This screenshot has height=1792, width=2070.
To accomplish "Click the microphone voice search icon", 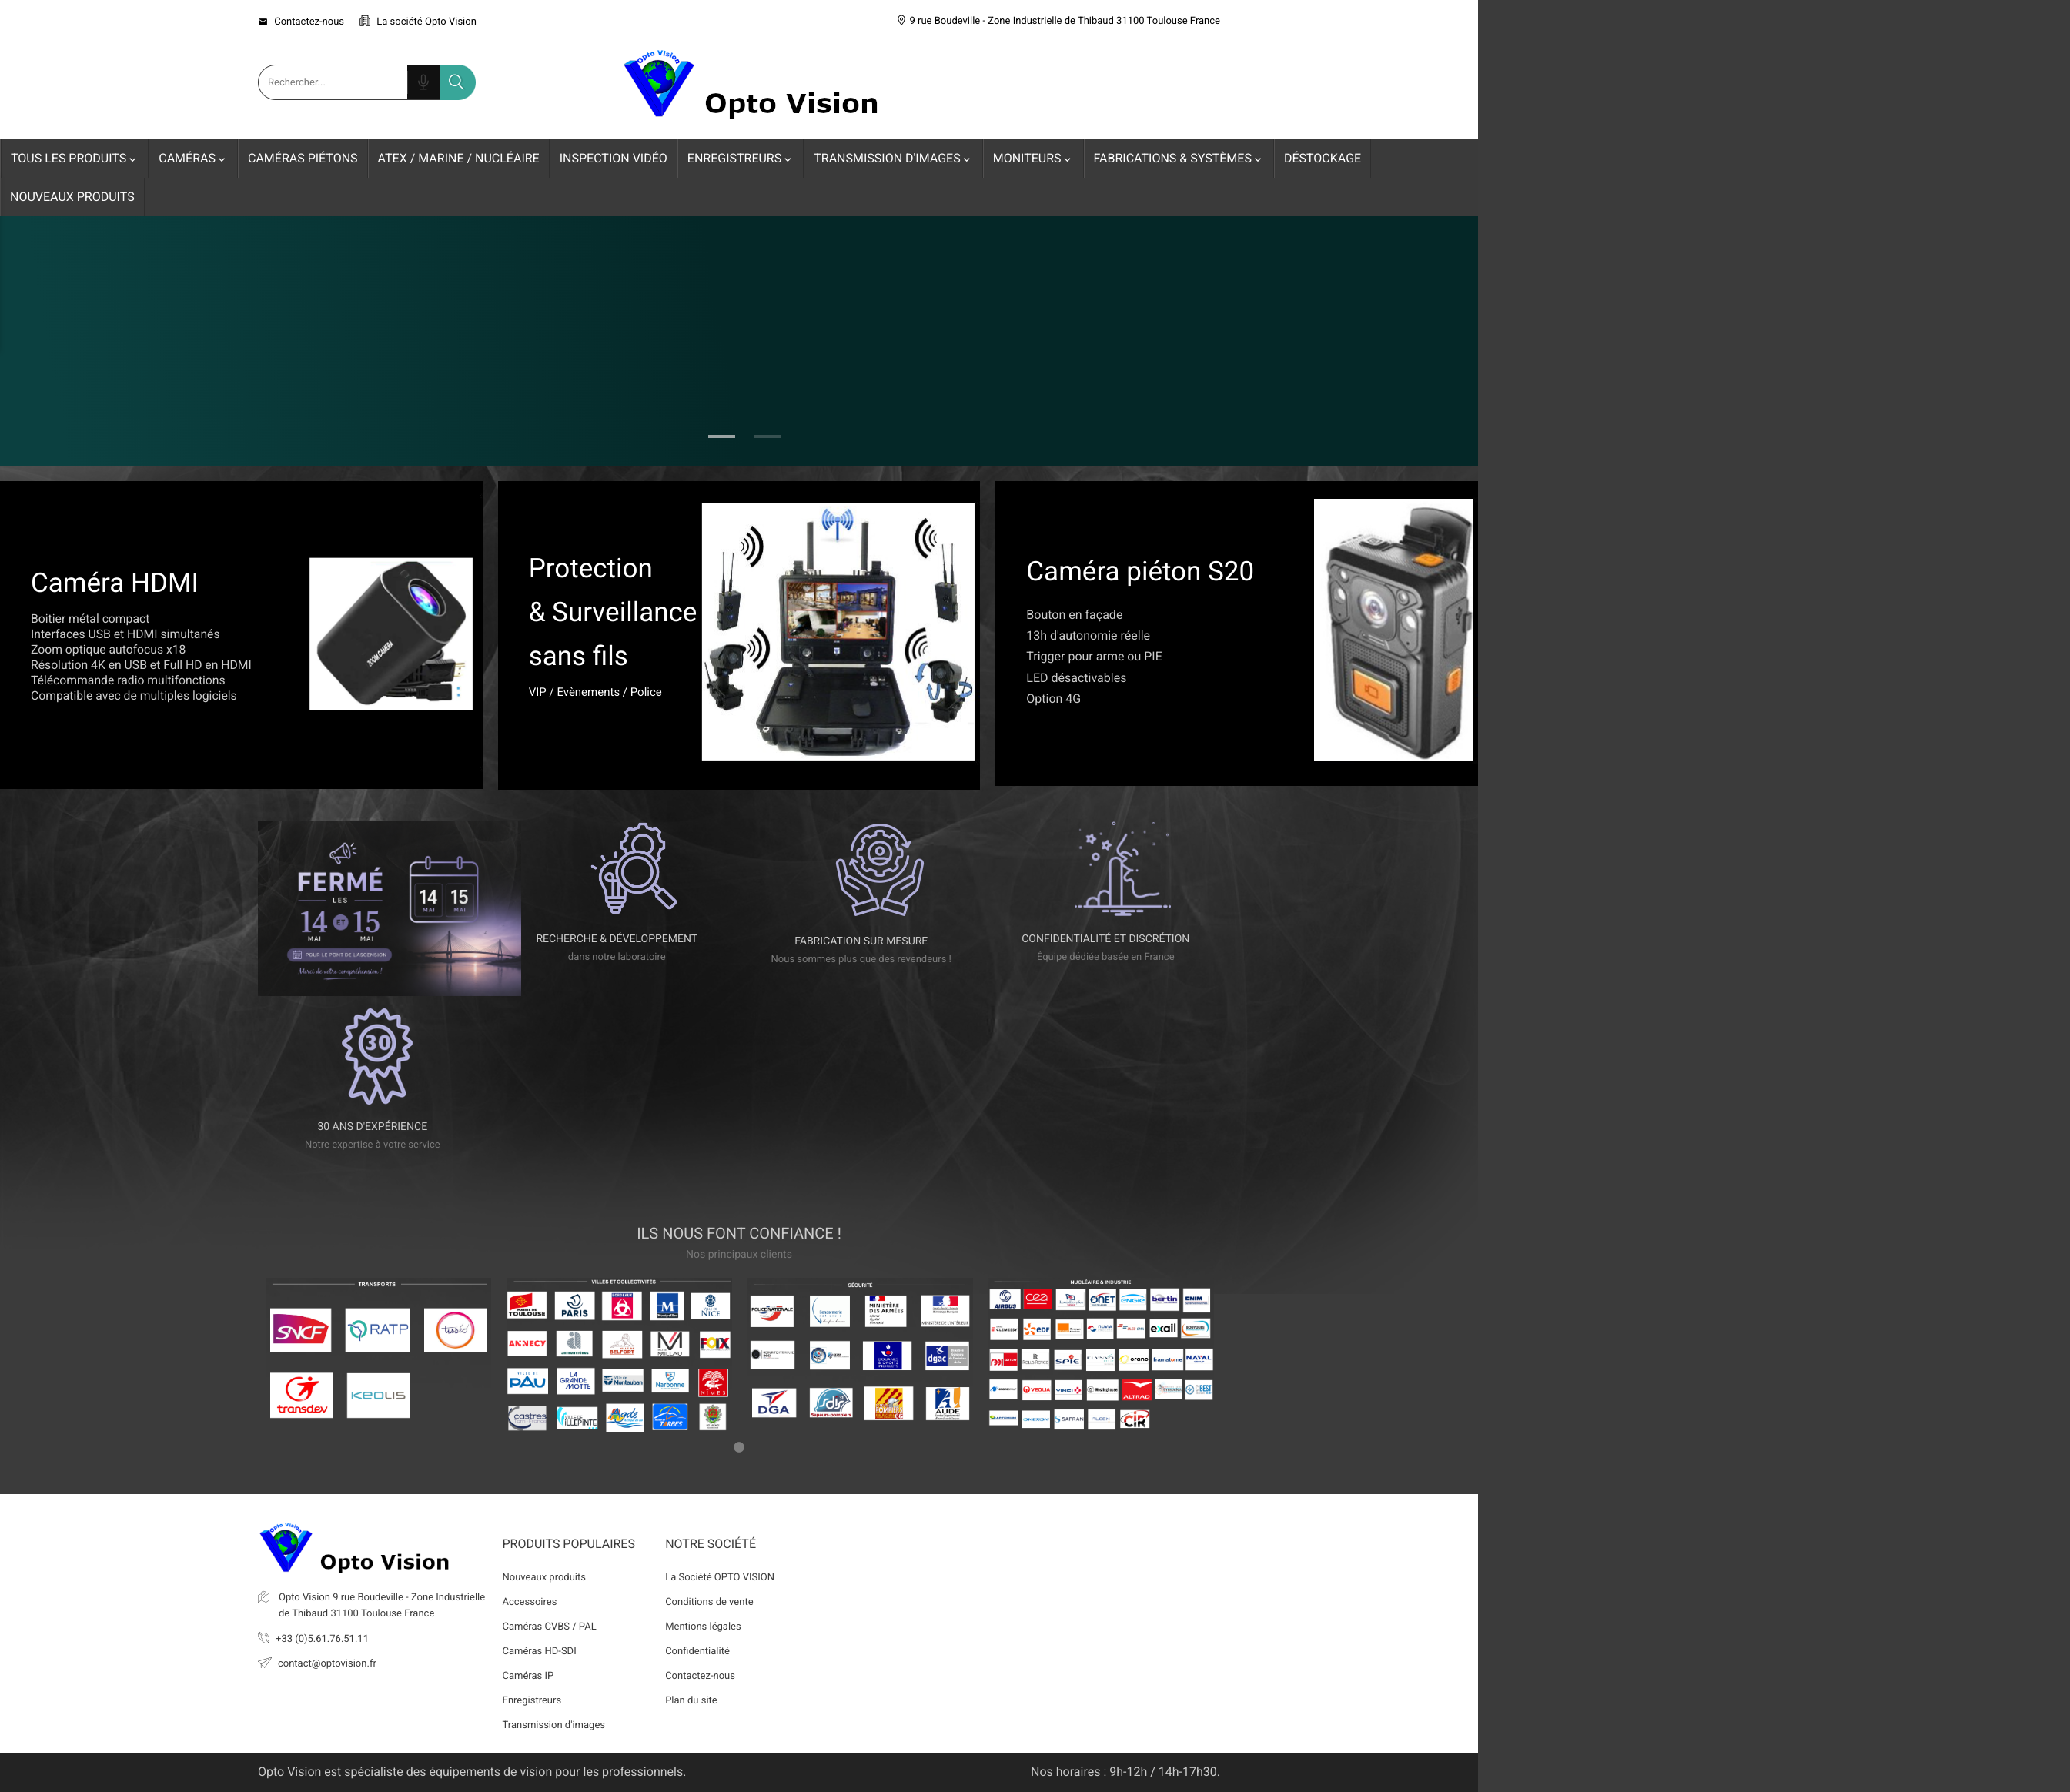I will pos(423,82).
